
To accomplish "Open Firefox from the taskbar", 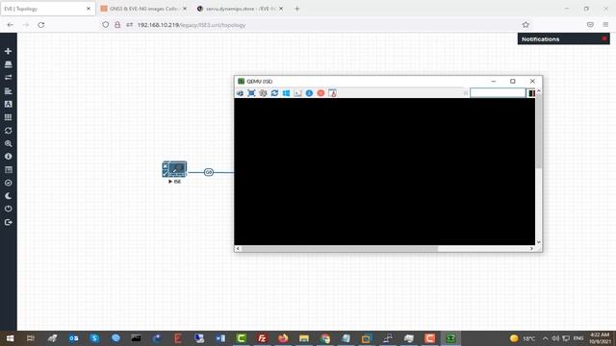I will tap(283, 338).
